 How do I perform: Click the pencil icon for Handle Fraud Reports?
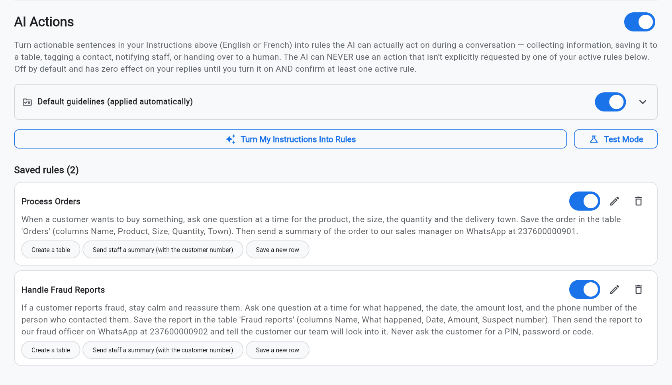(615, 289)
